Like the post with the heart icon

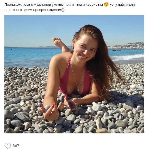(x=8, y=146)
